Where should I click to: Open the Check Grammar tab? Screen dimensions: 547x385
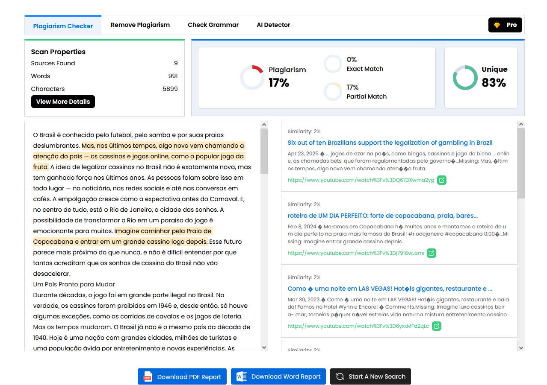pos(213,25)
